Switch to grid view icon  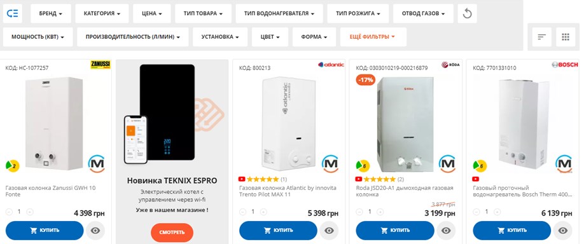pyautogui.click(x=566, y=37)
